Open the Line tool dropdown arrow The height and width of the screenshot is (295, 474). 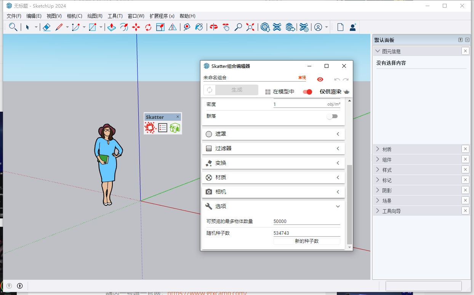point(67,27)
